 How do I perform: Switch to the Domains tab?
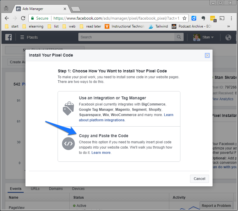[56, 189]
